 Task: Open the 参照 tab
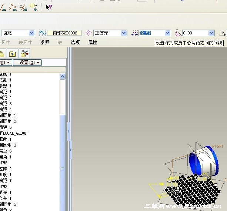pyautogui.click(x=45, y=43)
